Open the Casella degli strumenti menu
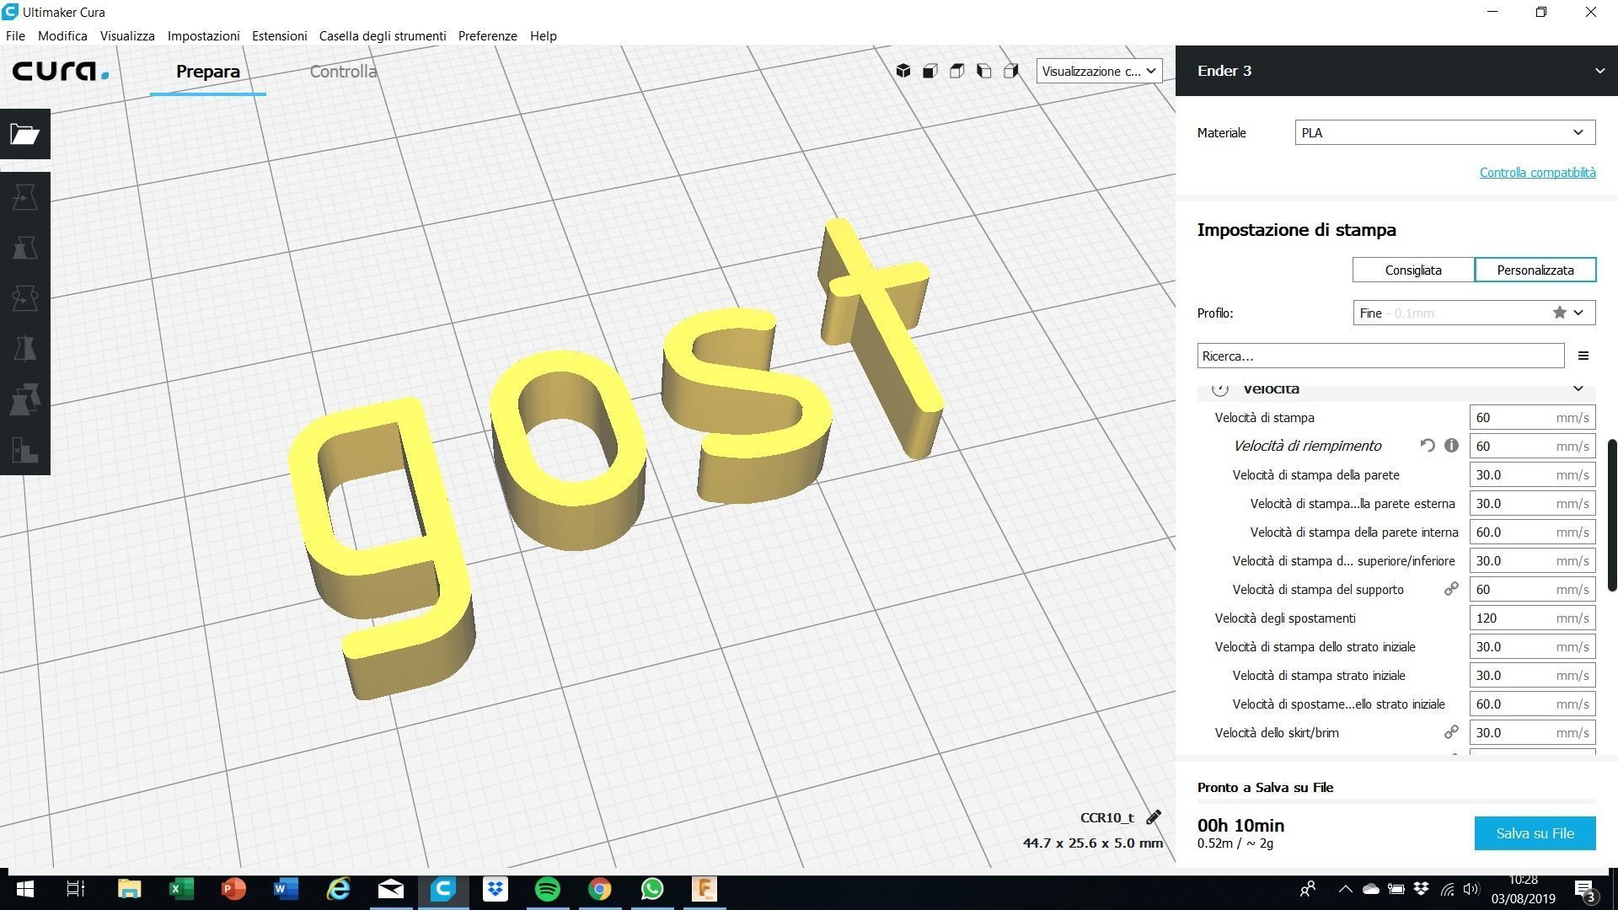This screenshot has height=910, width=1618. (383, 36)
